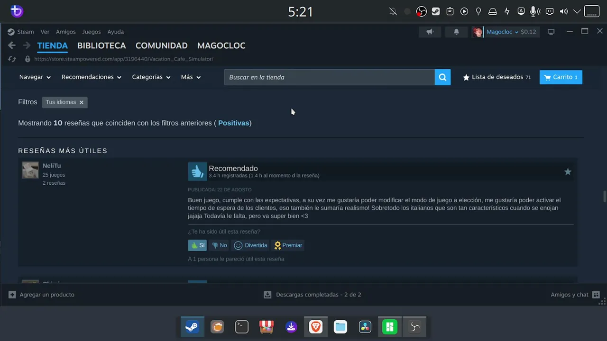Click the store page URL
Viewport: 607px width, 341px height.
point(124,59)
